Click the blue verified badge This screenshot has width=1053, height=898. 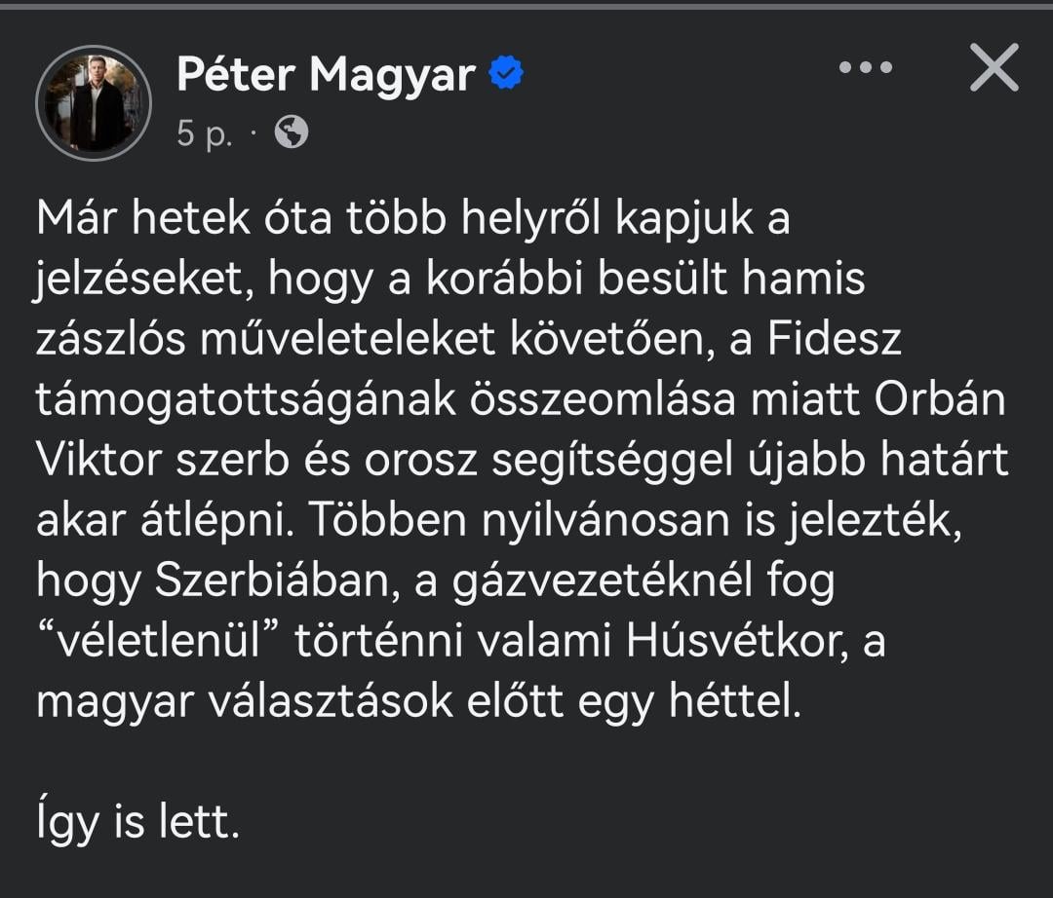click(x=506, y=73)
